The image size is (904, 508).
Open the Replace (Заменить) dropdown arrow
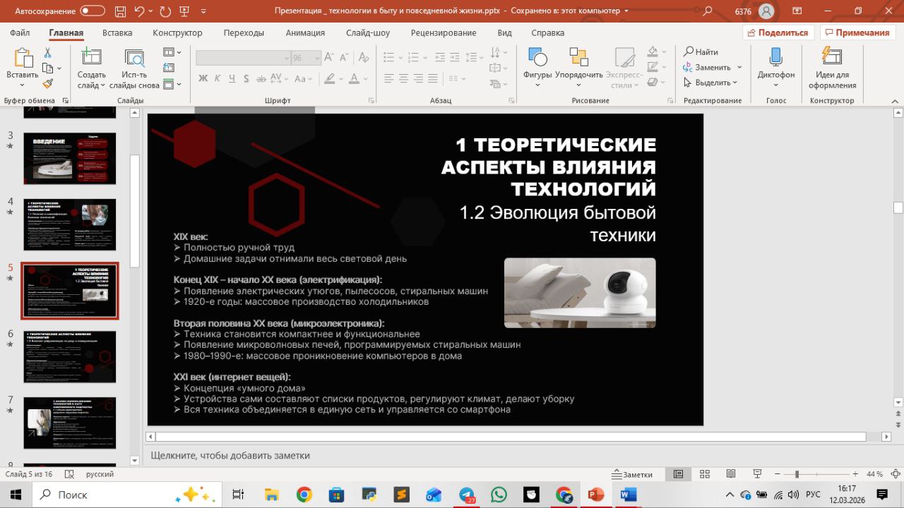739,68
